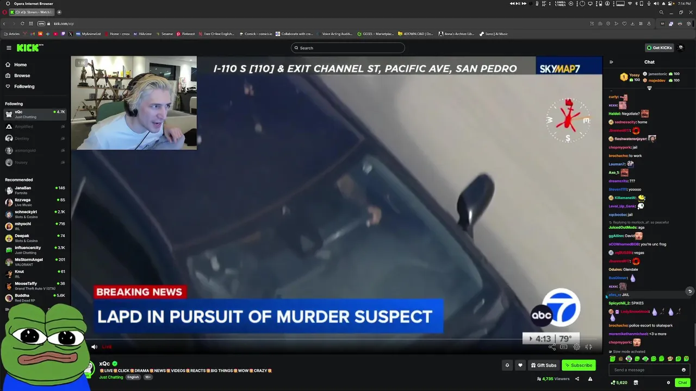Click the Gift Subs button
The height and width of the screenshot is (391, 696).
tap(544, 365)
